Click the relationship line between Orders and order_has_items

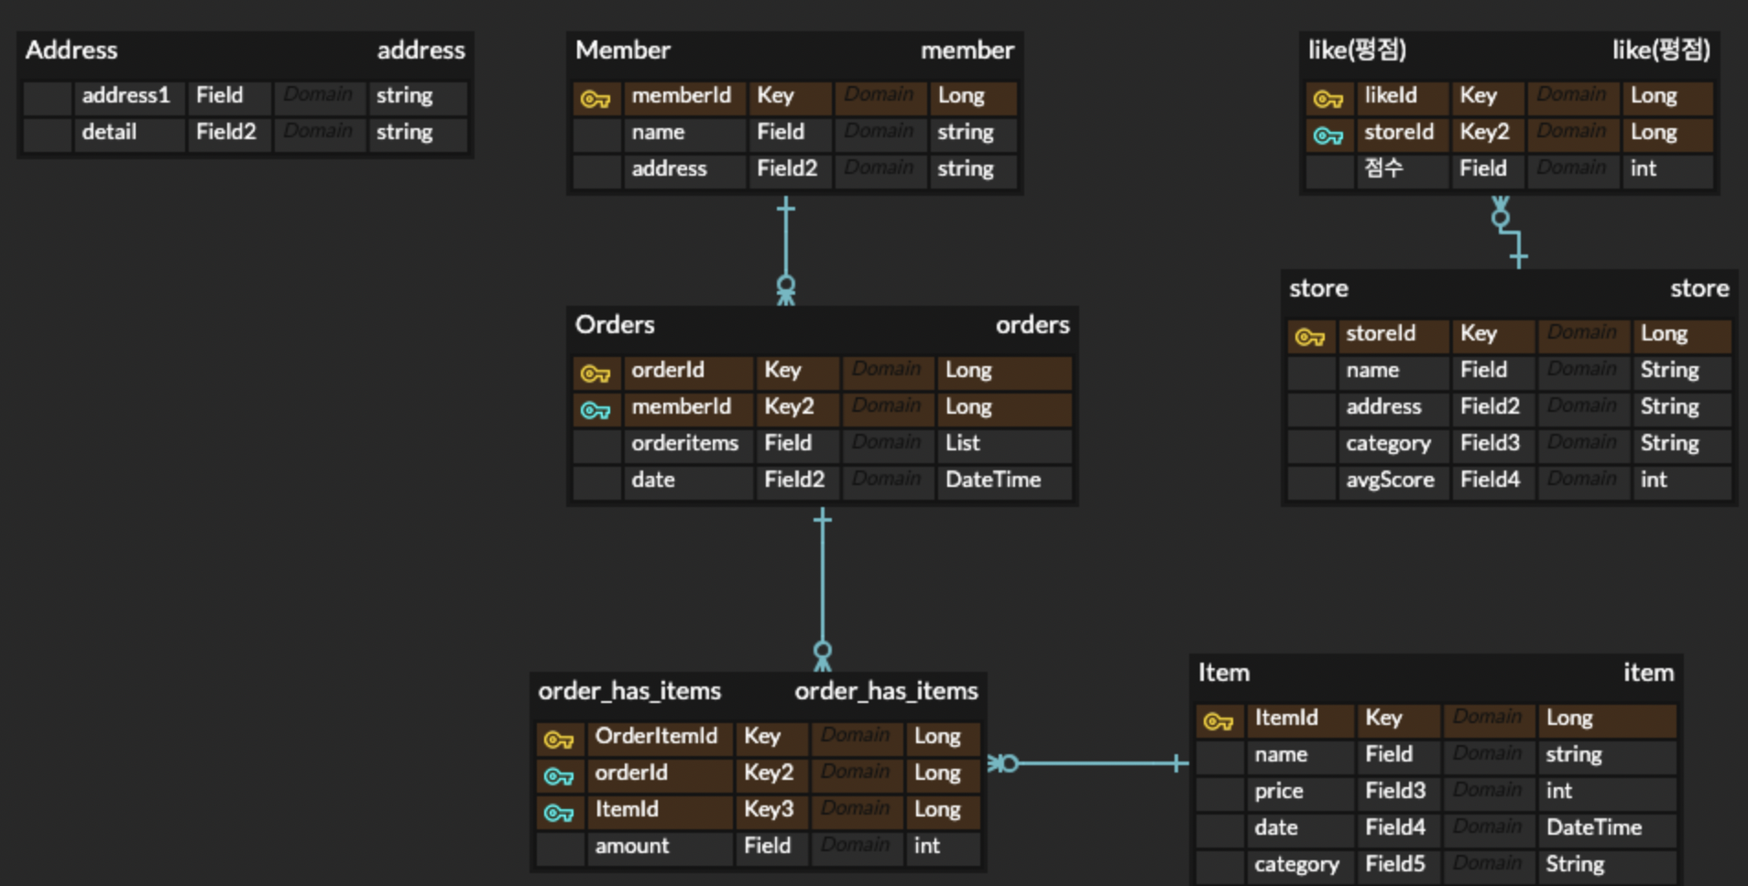click(822, 586)
